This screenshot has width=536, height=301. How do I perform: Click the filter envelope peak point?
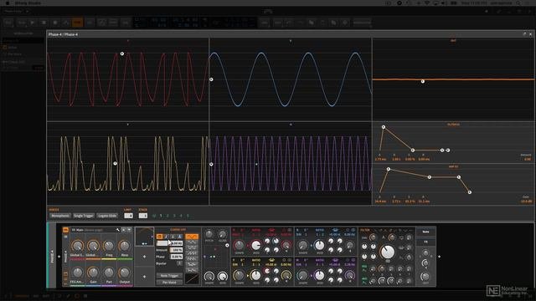(384, 127)
